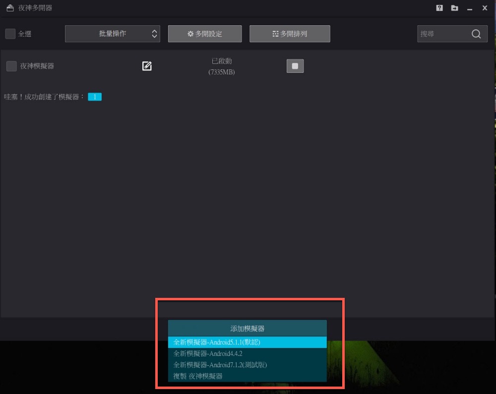Click the 夜神多開器 app logo icon

[10, 8]
